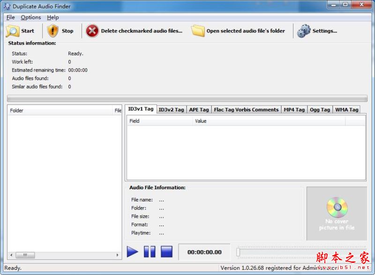The image size is (375, 275).
Task: Click the Folder column header
Action: (x=60, y=111)
